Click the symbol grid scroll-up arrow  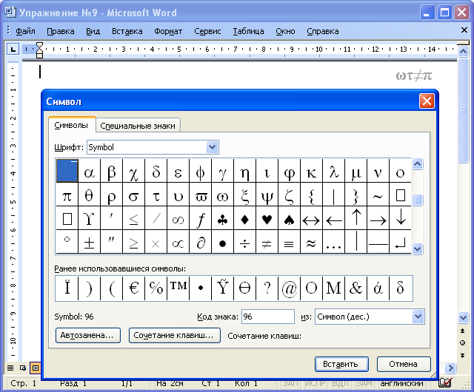click(x=418, y=164)
